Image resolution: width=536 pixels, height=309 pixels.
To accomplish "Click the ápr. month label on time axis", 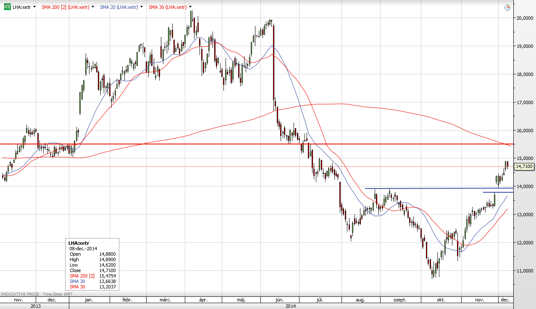I will [203, 300].
